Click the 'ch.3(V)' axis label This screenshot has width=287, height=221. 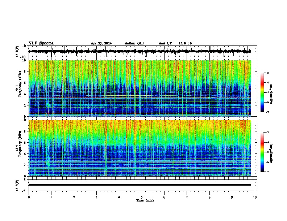point(17,186)
